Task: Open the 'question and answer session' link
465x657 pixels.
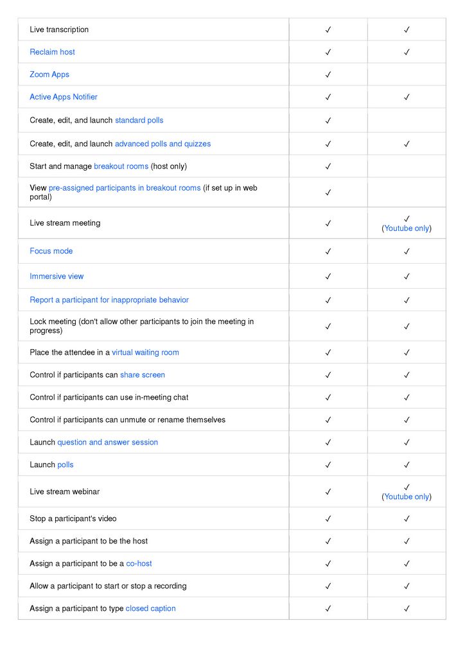Action: tap(107, 442)
